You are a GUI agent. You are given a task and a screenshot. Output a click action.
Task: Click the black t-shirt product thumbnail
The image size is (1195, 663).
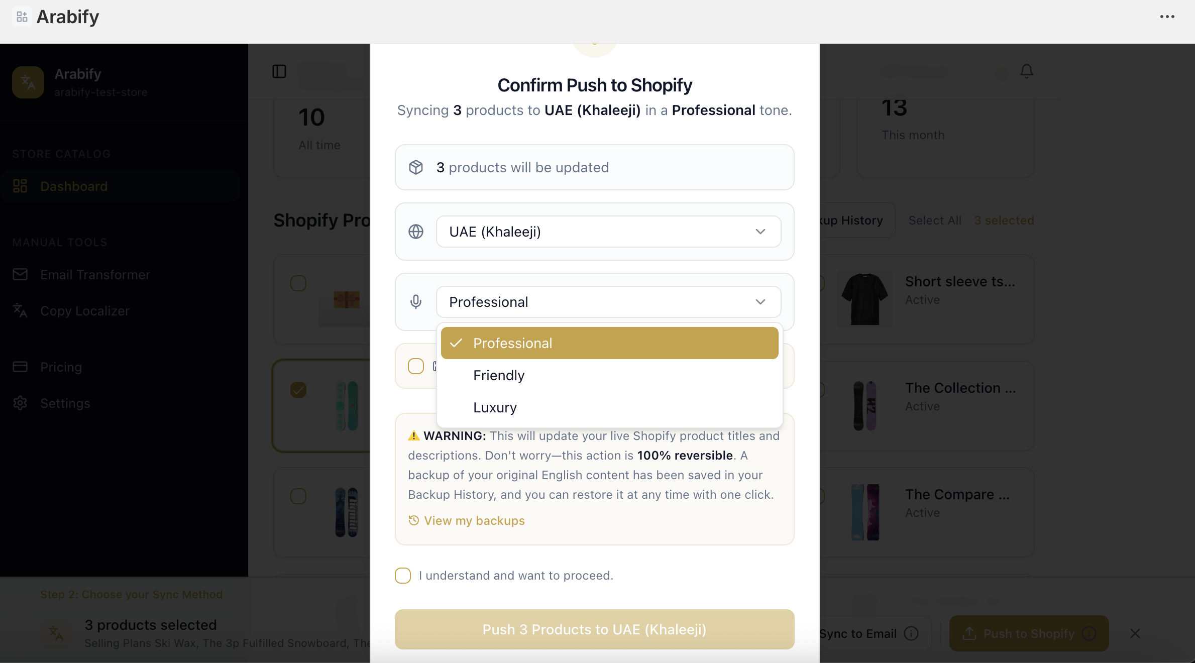864,298
